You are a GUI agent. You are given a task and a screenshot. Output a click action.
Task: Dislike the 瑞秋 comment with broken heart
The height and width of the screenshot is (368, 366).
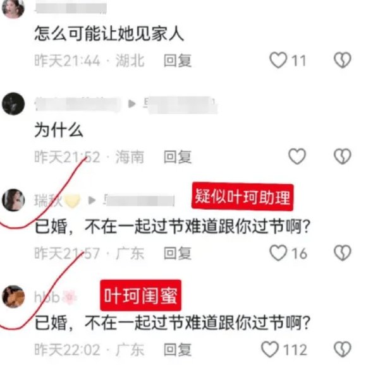click(343, 253)
